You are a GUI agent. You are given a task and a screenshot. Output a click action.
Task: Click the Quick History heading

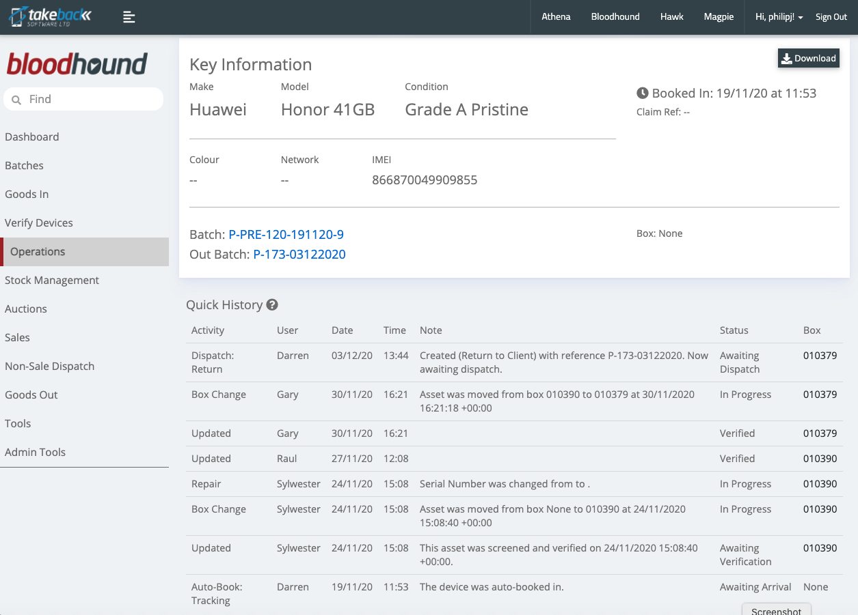click(x=224, y=305)
